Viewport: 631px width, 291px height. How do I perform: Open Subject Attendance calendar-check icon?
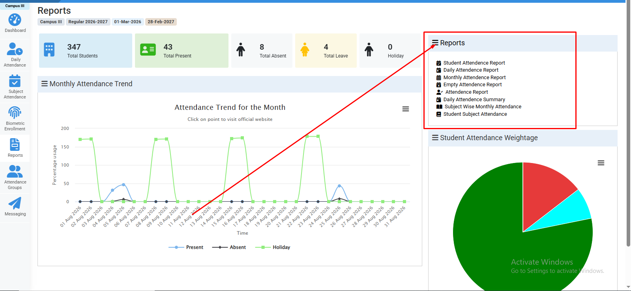(x=15, y=81)
